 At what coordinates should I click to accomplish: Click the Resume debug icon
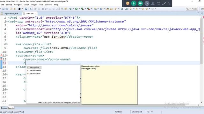click(35, 9)
